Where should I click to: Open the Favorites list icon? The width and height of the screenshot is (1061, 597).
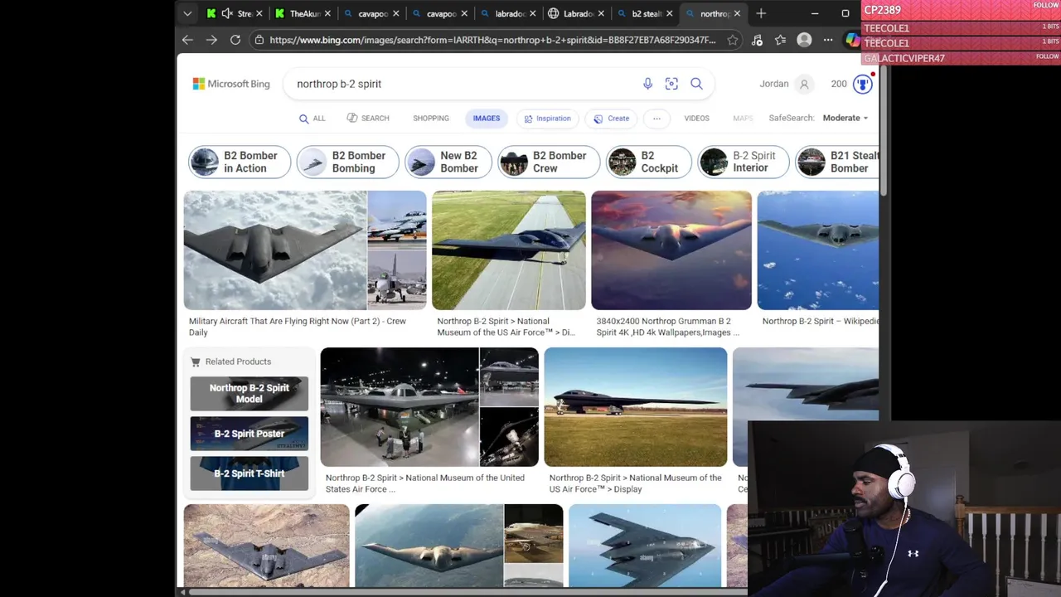pos(780,40)
